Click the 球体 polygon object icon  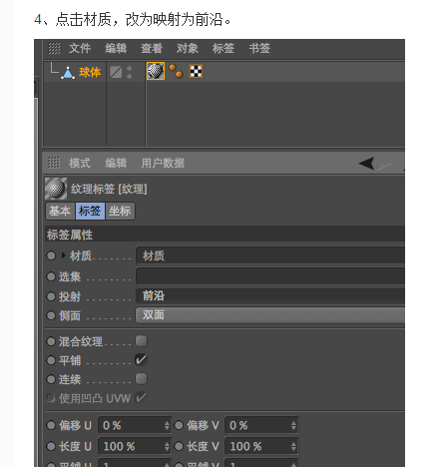pyautogui.click(x=68, y=73)
